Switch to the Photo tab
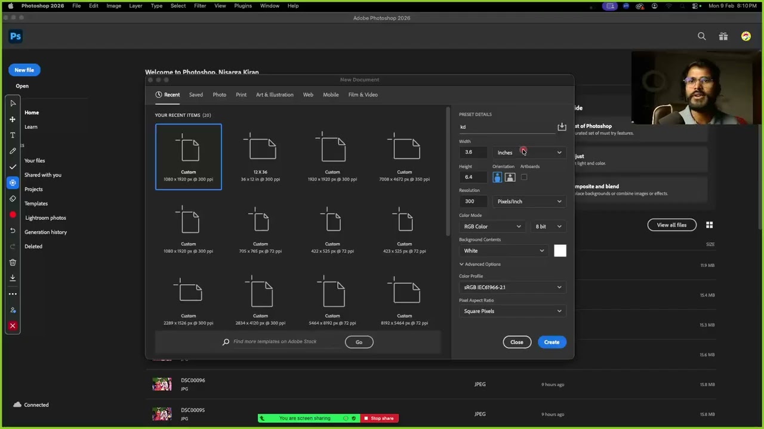The width and height of the screenshot is (764, 429). (x=220, y=95)
